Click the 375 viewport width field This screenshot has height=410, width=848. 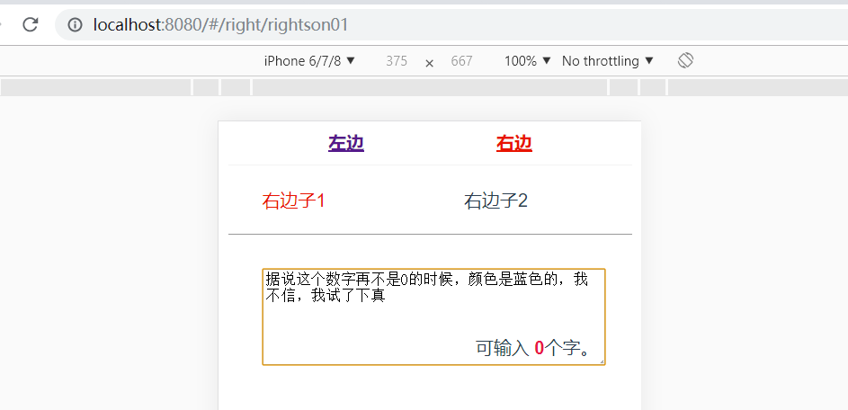click(x=397, y=61)
